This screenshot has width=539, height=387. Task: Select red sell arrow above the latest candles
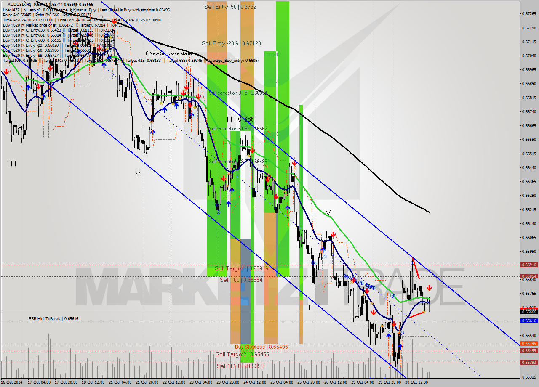[429, 288]
